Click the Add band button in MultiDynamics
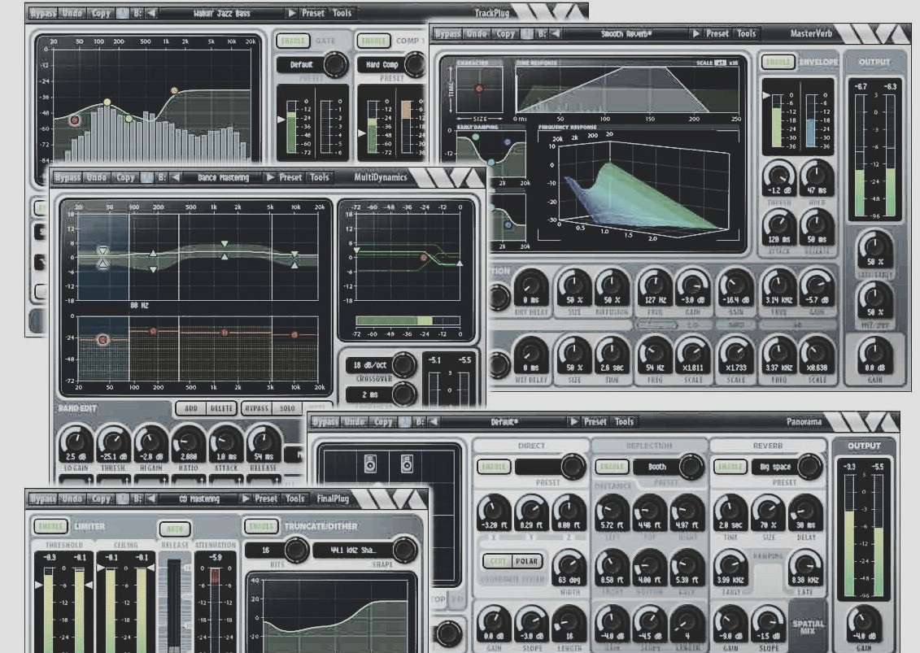The width and height of the screenshot is (920, 653). [190, 408]
